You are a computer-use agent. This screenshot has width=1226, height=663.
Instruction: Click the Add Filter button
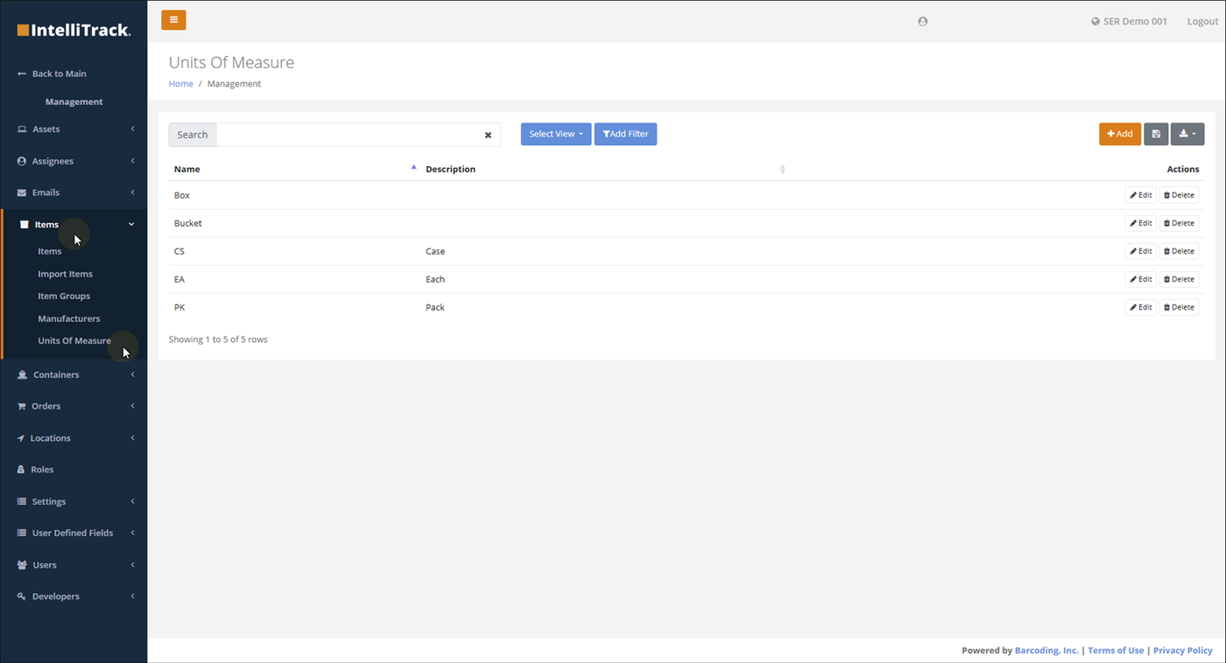625,134
